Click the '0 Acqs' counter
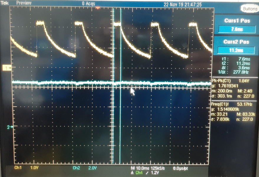 [x=88, y=4]
